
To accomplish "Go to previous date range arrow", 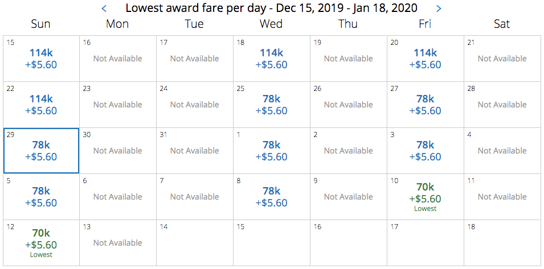I will click(x=104, y=9).
